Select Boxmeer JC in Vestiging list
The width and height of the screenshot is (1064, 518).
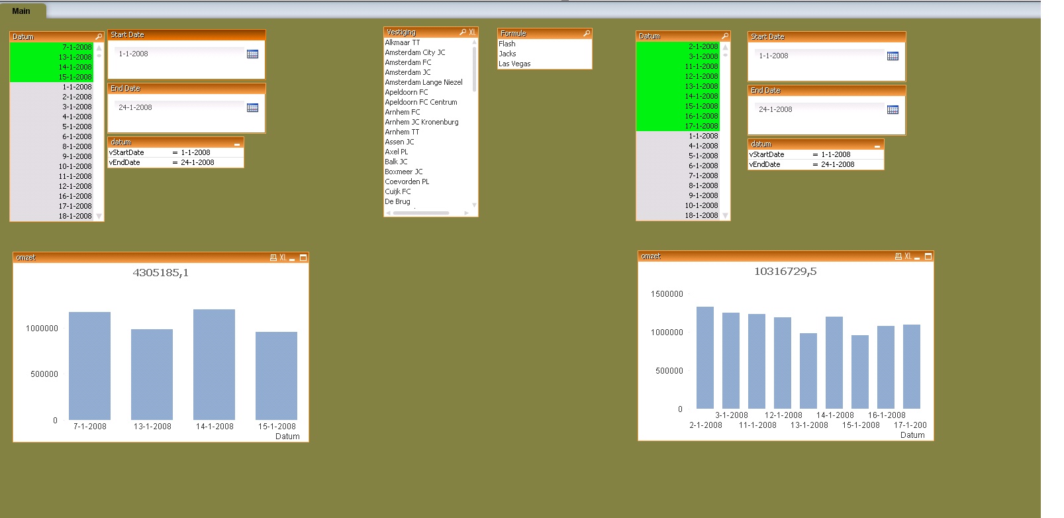[428, 172]
